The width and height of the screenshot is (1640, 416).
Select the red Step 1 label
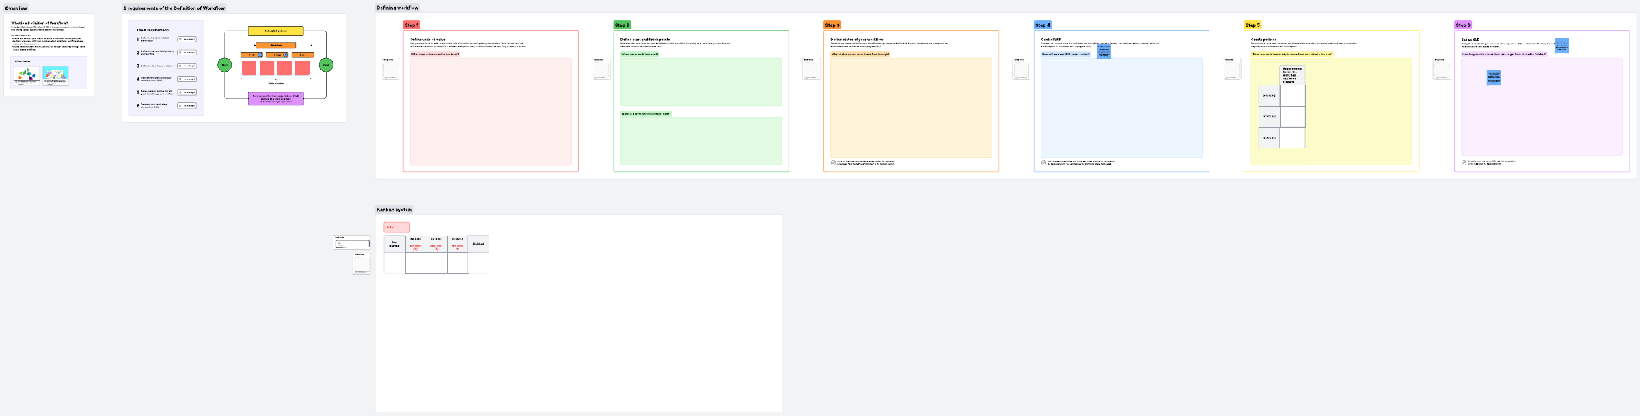pyautogui.click(x=411, y=25)
